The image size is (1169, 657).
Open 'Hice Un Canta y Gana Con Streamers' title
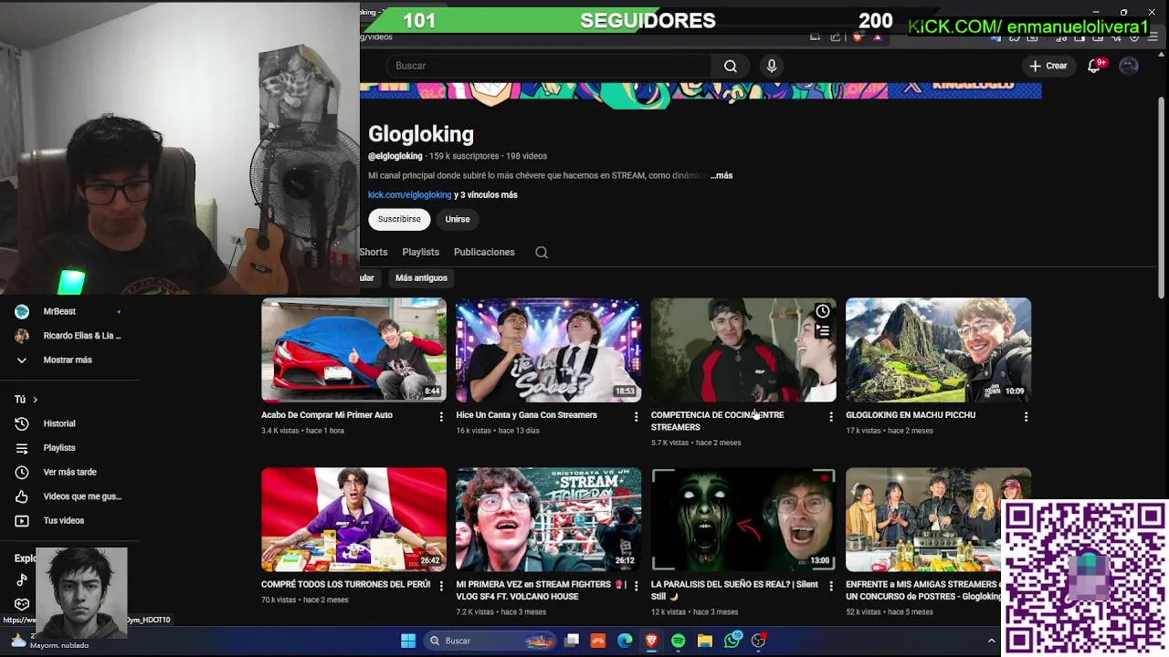(527, 415)
